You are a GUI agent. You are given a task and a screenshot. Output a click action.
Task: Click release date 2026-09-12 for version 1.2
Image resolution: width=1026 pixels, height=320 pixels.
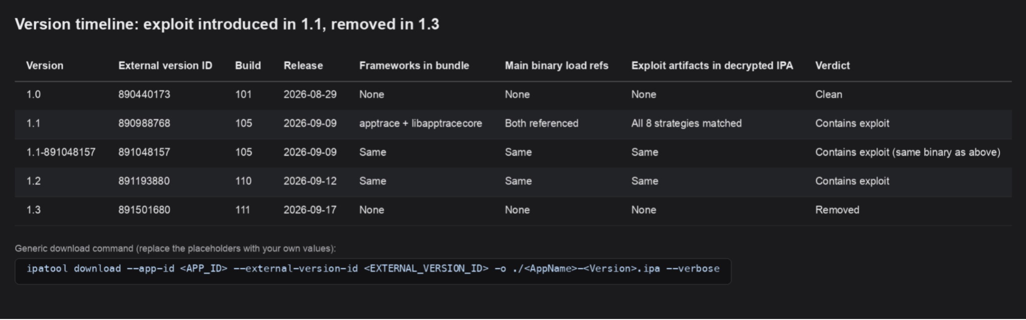tap(310, 181)
